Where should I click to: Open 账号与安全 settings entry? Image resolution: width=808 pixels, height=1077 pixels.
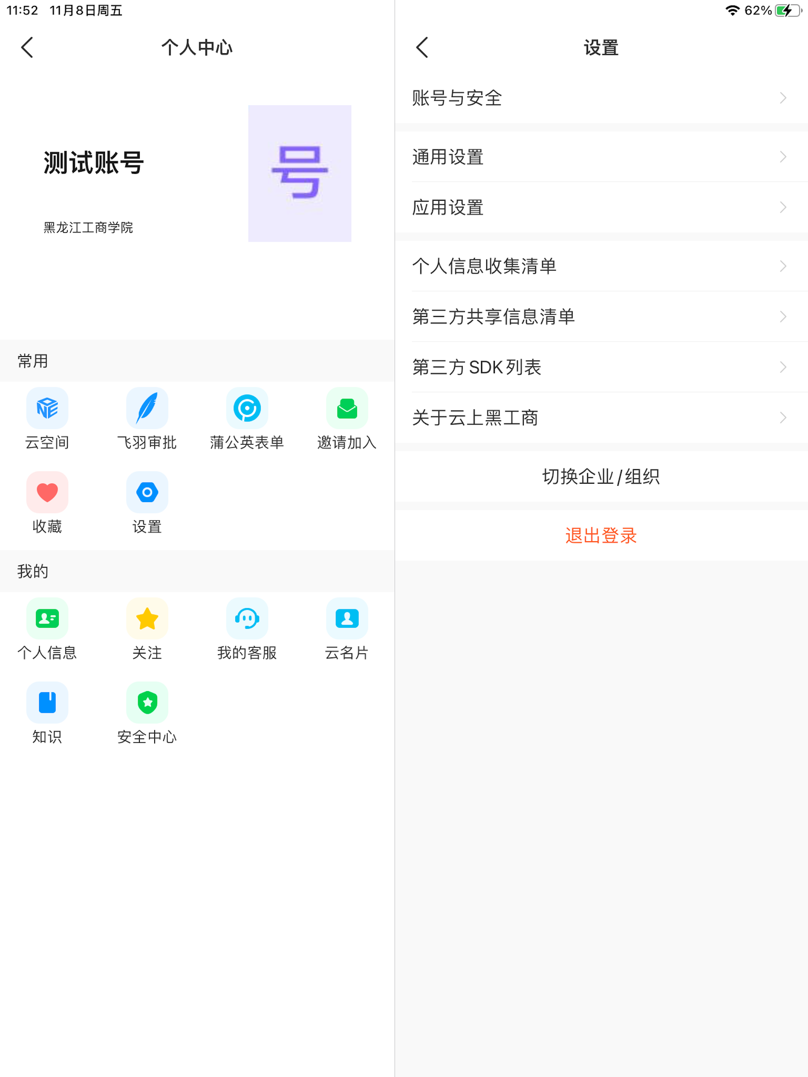601,98
